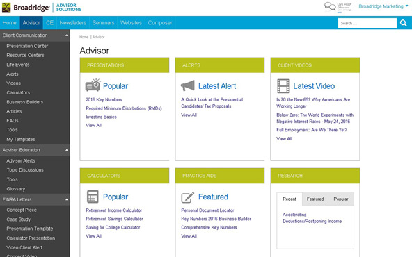Open the Live Help chat icon
Image resolution: width=412 pixels, height=257 pixels.
pyautogui.click(x=330, y=6)
